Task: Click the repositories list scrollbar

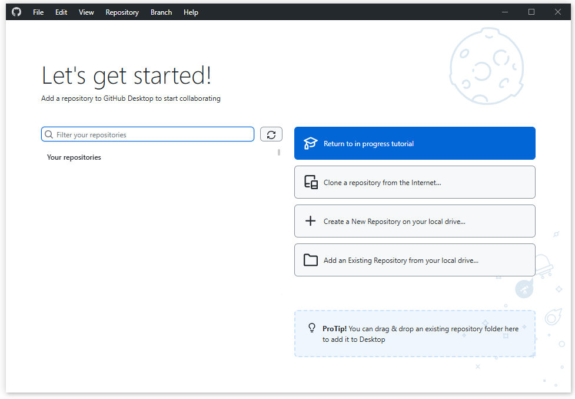Action: click(x=278, y=152)
